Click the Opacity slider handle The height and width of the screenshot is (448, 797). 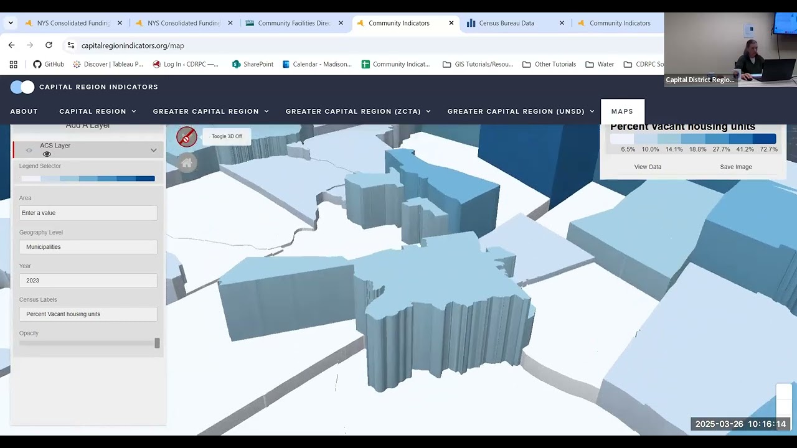click(157, 343)
